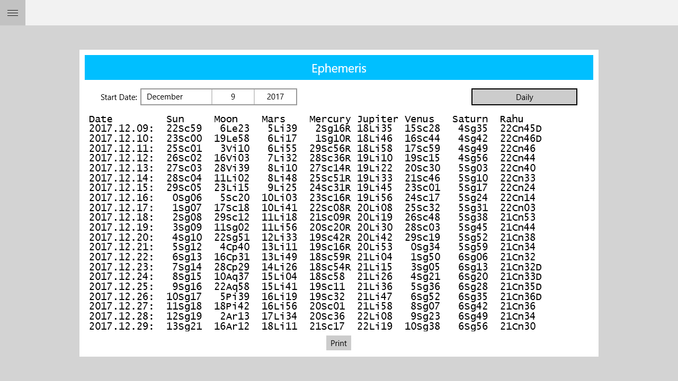The image size is (678, 381).
Task: Click Moon value 3Vi10
Action: point(235,149)
